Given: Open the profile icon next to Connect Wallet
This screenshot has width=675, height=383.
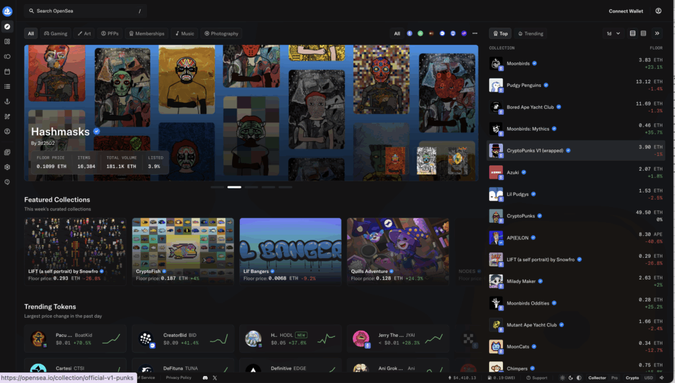Looking at the screenshot, I should [658, 11].
